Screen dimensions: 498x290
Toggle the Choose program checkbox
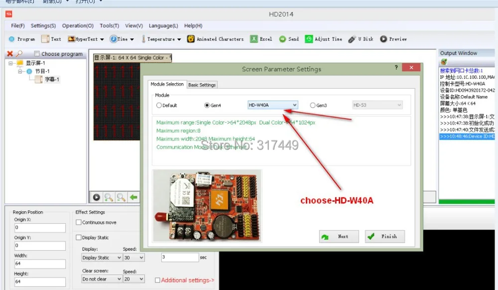pyautogui.click(x=37, y=54)
